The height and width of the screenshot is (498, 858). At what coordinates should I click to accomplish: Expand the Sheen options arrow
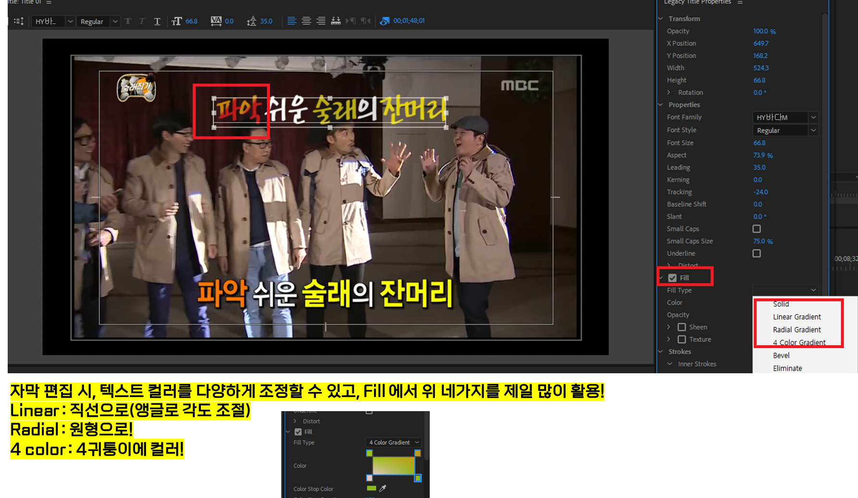pos(669,327)
